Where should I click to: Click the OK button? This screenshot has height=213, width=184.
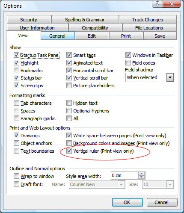click(128, 202)
